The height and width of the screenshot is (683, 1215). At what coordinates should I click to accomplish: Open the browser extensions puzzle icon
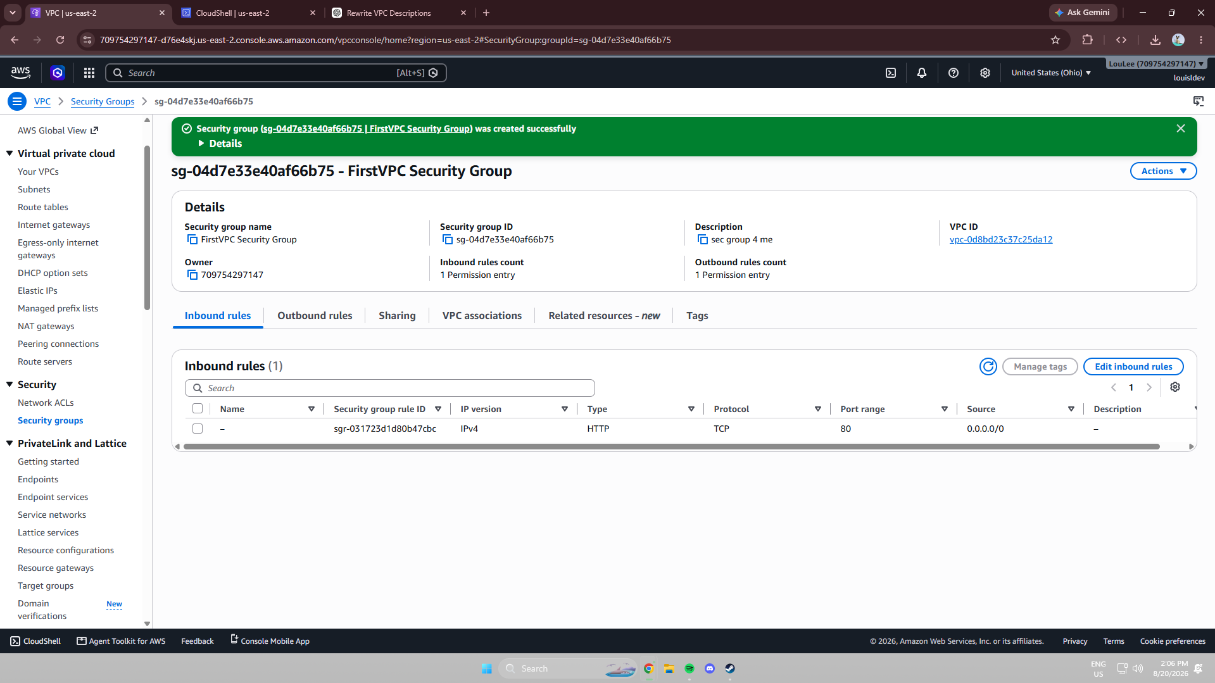[1088, 40]
